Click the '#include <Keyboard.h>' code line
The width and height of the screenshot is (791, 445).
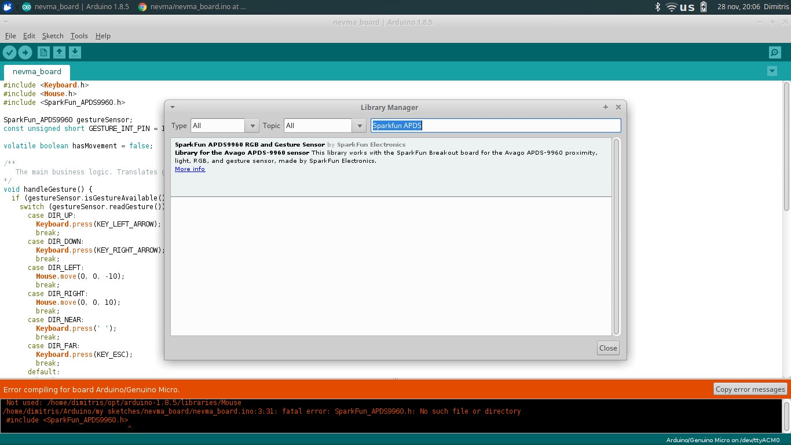pos(46,85)
